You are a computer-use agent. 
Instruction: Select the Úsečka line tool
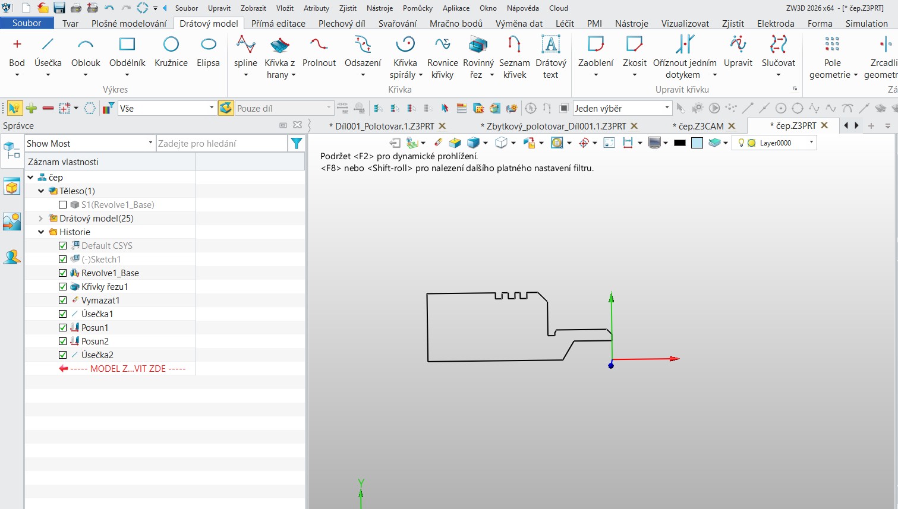click(48, 52)
